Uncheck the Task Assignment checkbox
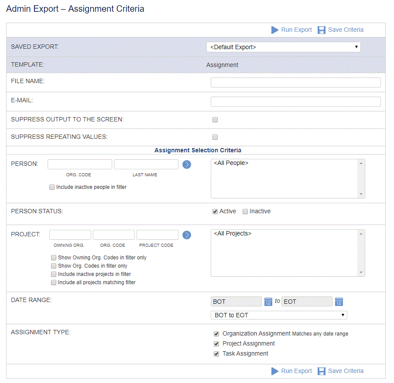The image size is (394, 383). tap(216, 354)
